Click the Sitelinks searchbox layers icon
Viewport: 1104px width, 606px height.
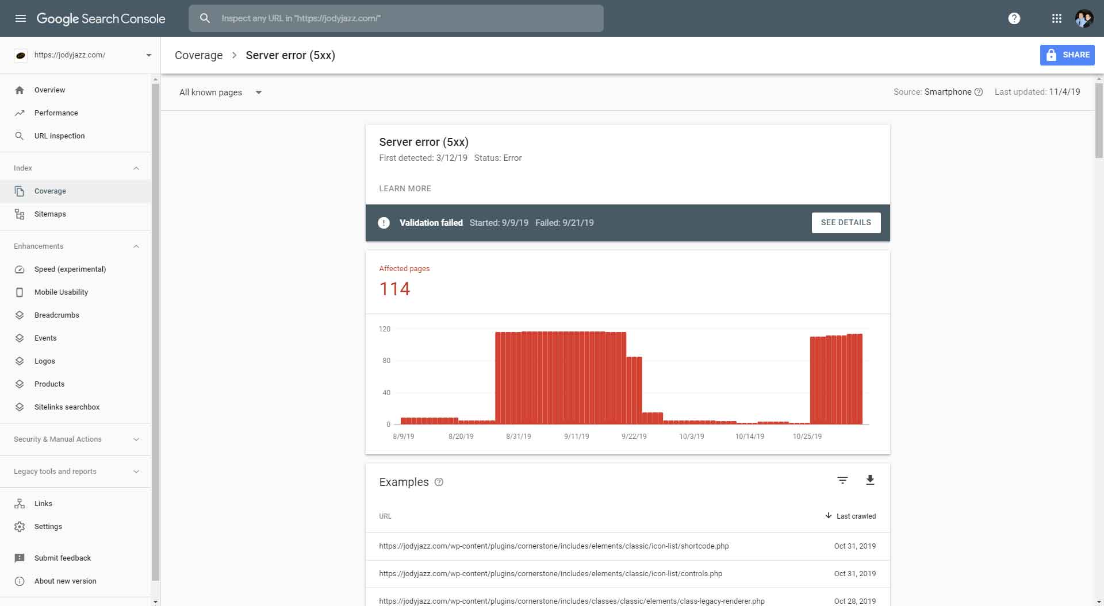pos(20,407)
